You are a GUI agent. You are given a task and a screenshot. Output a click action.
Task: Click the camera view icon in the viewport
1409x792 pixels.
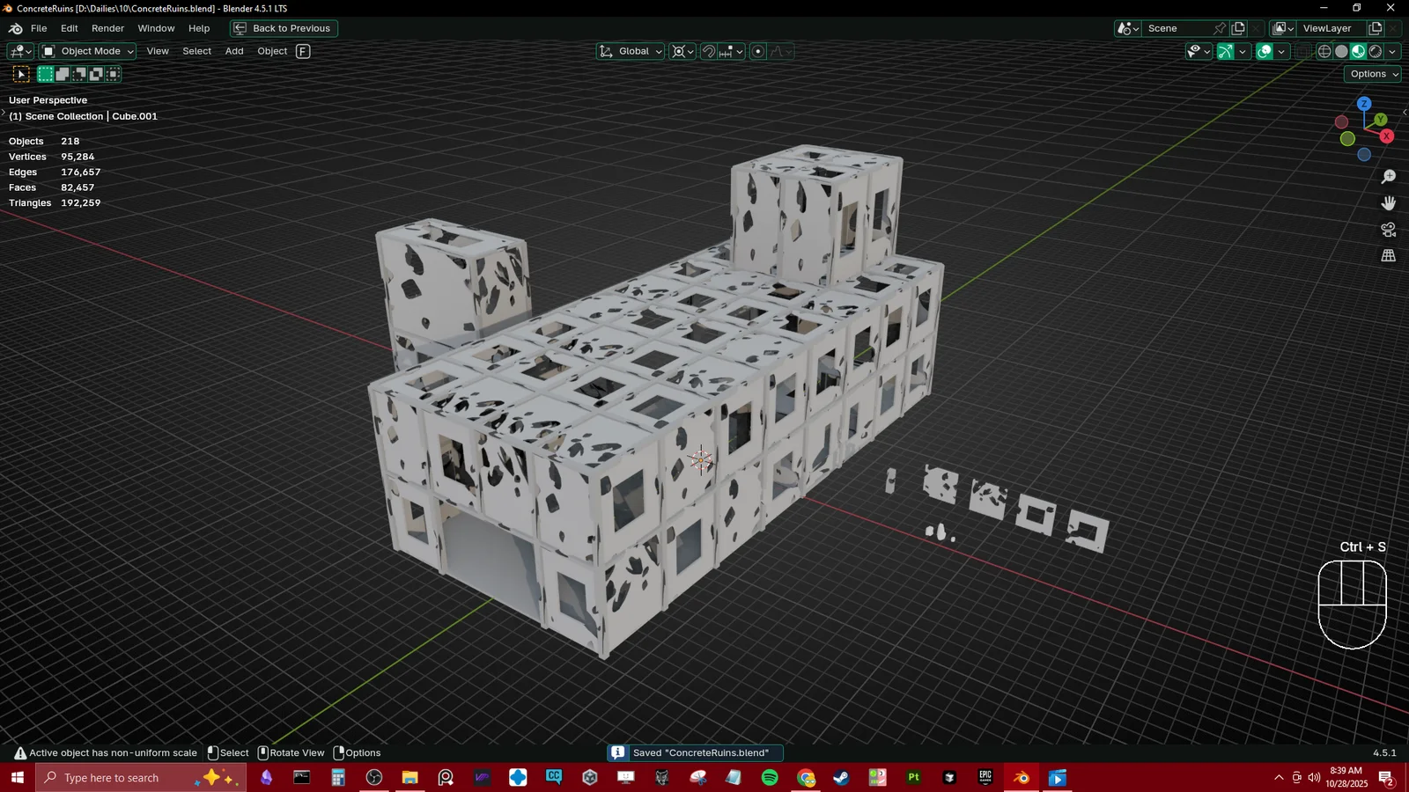(x=1388, y=230)
